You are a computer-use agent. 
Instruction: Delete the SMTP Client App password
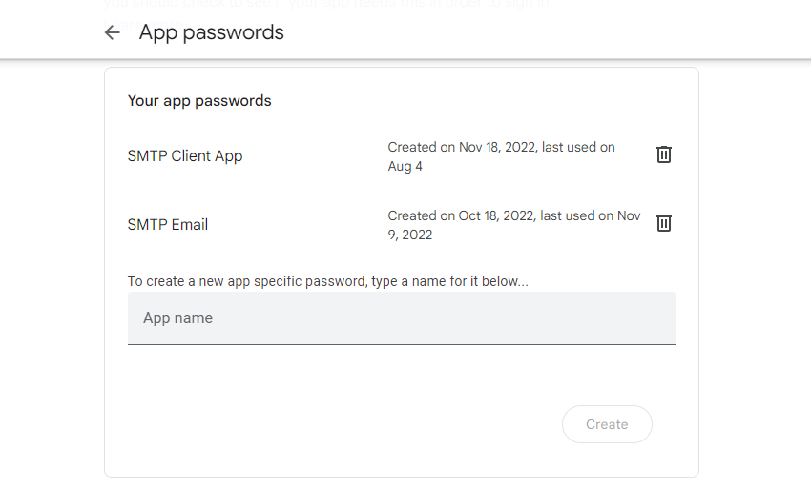tap(664, 154)
